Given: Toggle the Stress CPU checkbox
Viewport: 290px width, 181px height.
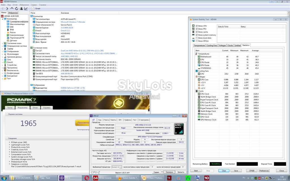Looking at the screenshot, I should 197,26.
